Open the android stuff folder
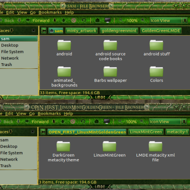The height and width of the screenshot is (190, 190). [157, 48]
